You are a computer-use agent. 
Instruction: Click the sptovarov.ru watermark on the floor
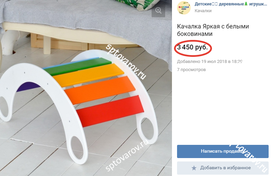[127, 155]
